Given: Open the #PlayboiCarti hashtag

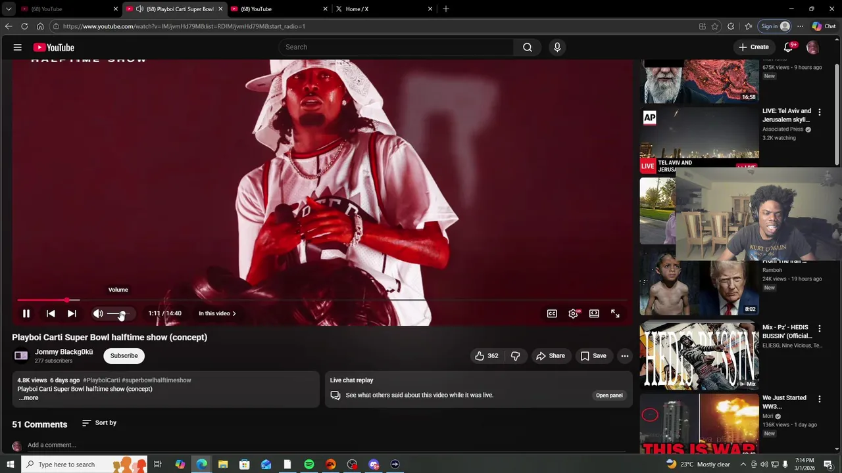Looking at the screenshot, I should coord(101,380).
